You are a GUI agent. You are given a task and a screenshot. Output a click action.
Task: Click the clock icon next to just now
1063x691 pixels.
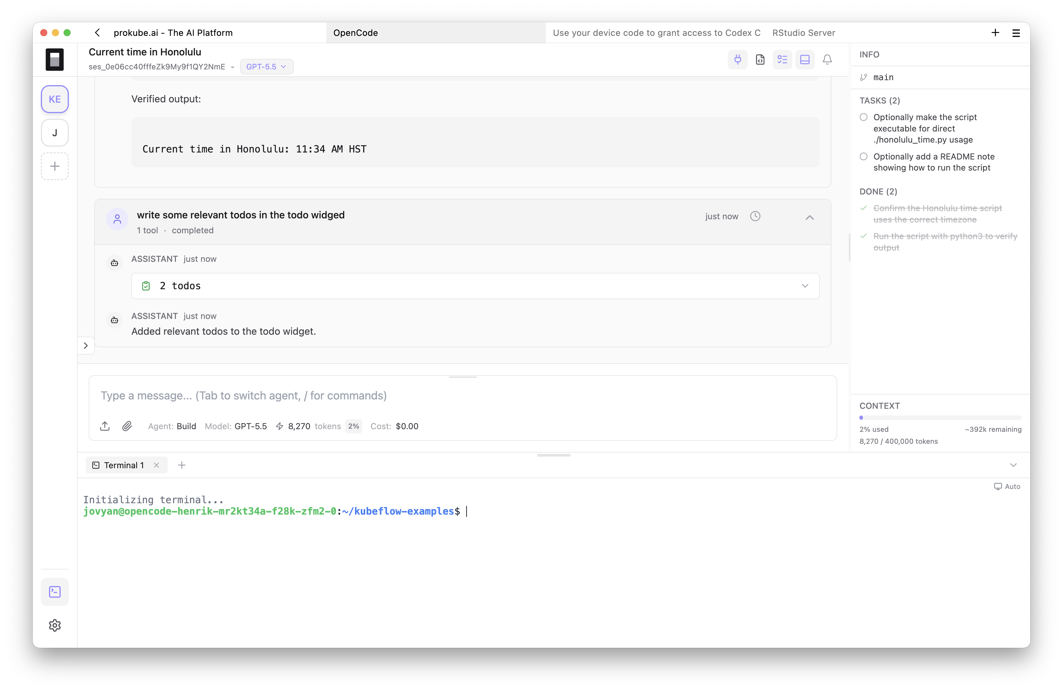pyautogui.click(x=755, y=216)
